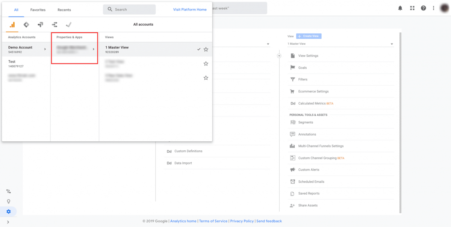
Task: Select the Test account row
Action: click(x=26, y=64)
